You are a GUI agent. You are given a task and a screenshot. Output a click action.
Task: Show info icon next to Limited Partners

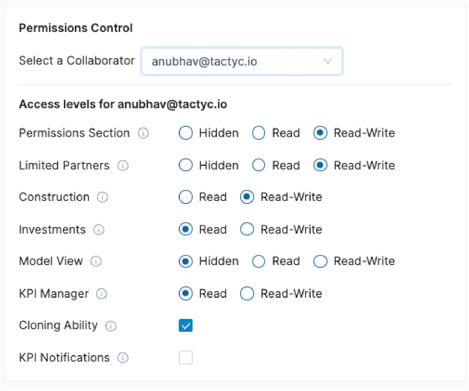[x=123, y=165]
